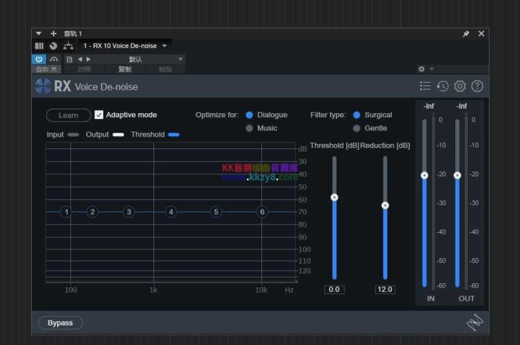Open the RX history clock icon
520x345 pixels.
point(443,86)
